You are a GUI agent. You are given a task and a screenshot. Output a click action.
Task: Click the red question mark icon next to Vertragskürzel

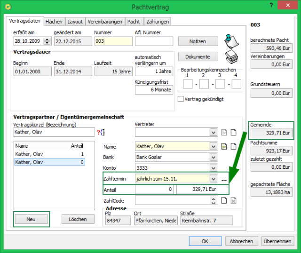(99, 133)
